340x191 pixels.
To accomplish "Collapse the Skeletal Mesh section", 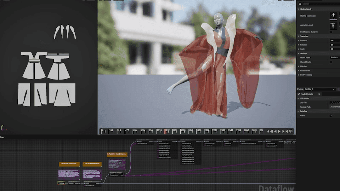I will pos(299,9).
